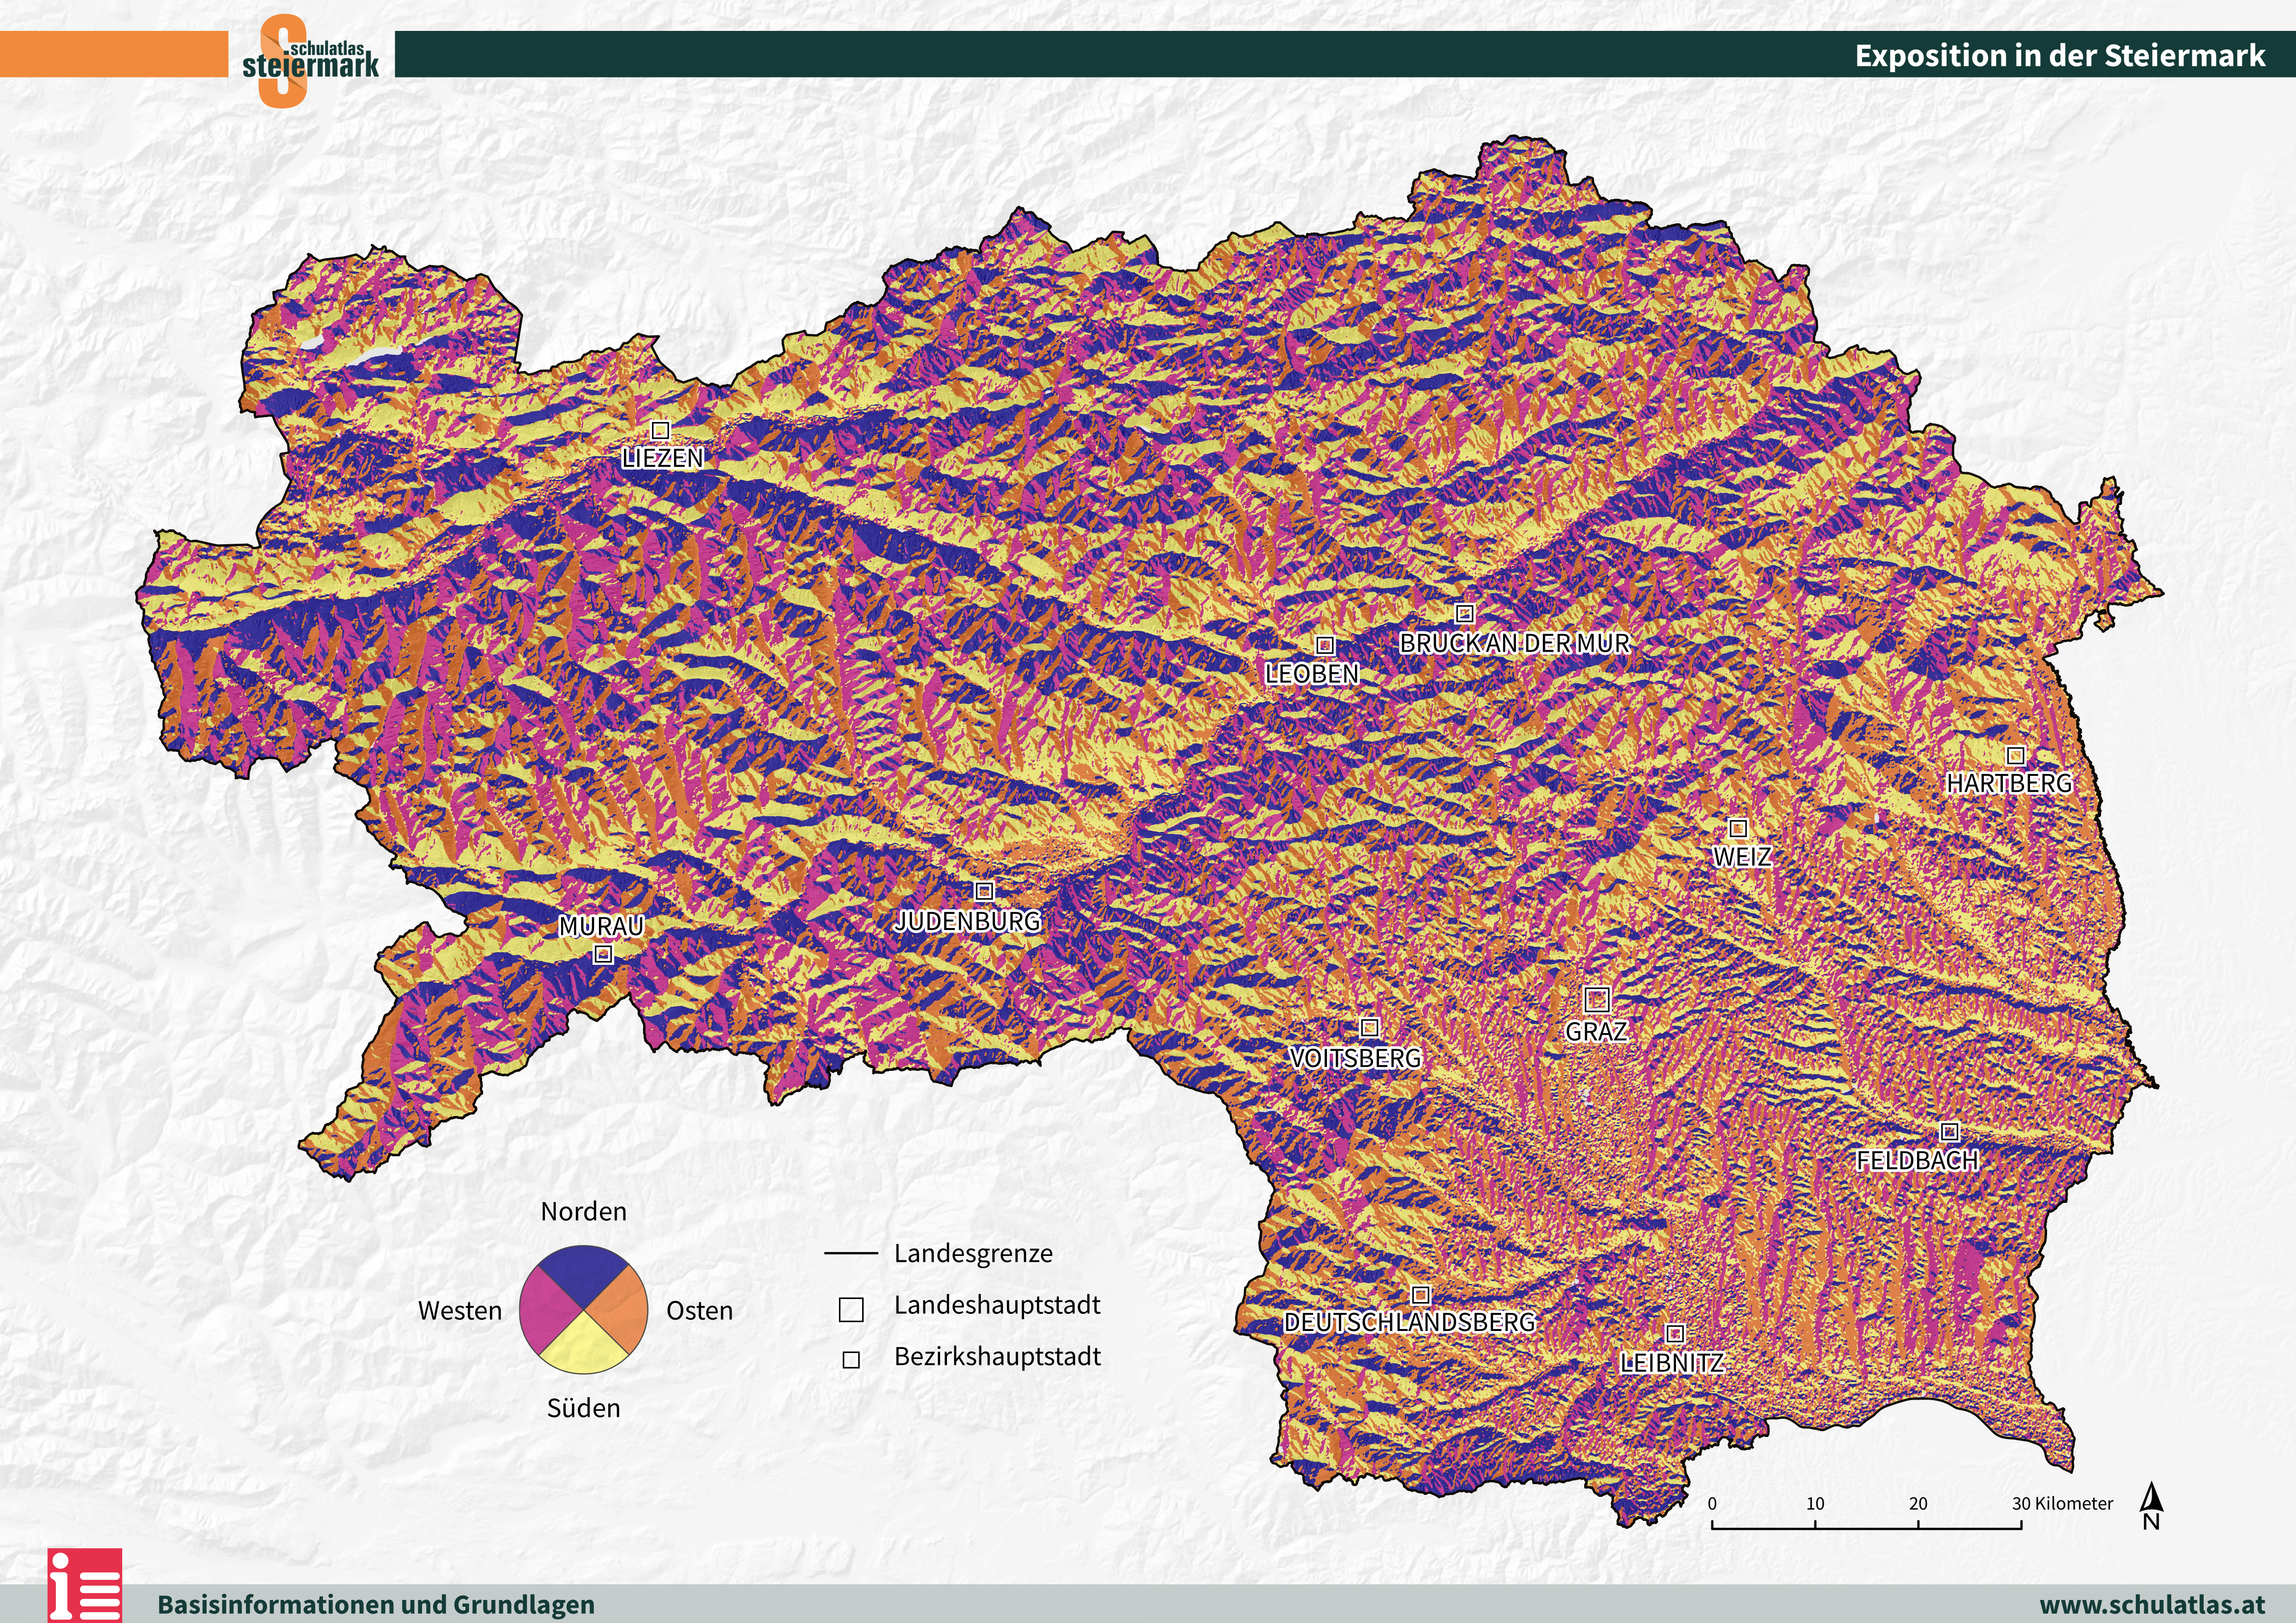Click the GRAZ city label
This screenshot has height=1623, width=2296.
[1597, 1031]
